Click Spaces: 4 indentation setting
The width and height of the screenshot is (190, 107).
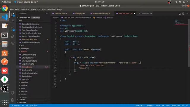[x=150, y=106]
